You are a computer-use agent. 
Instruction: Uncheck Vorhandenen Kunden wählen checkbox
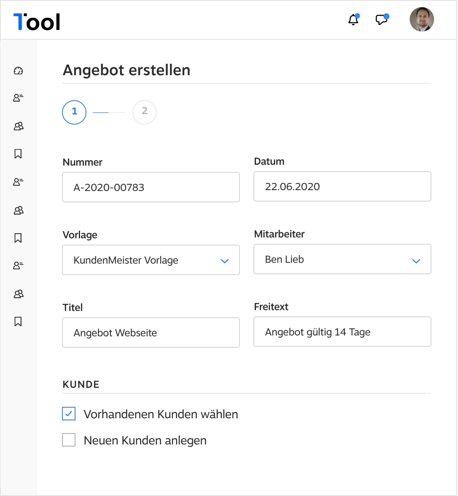coord(69,414)
